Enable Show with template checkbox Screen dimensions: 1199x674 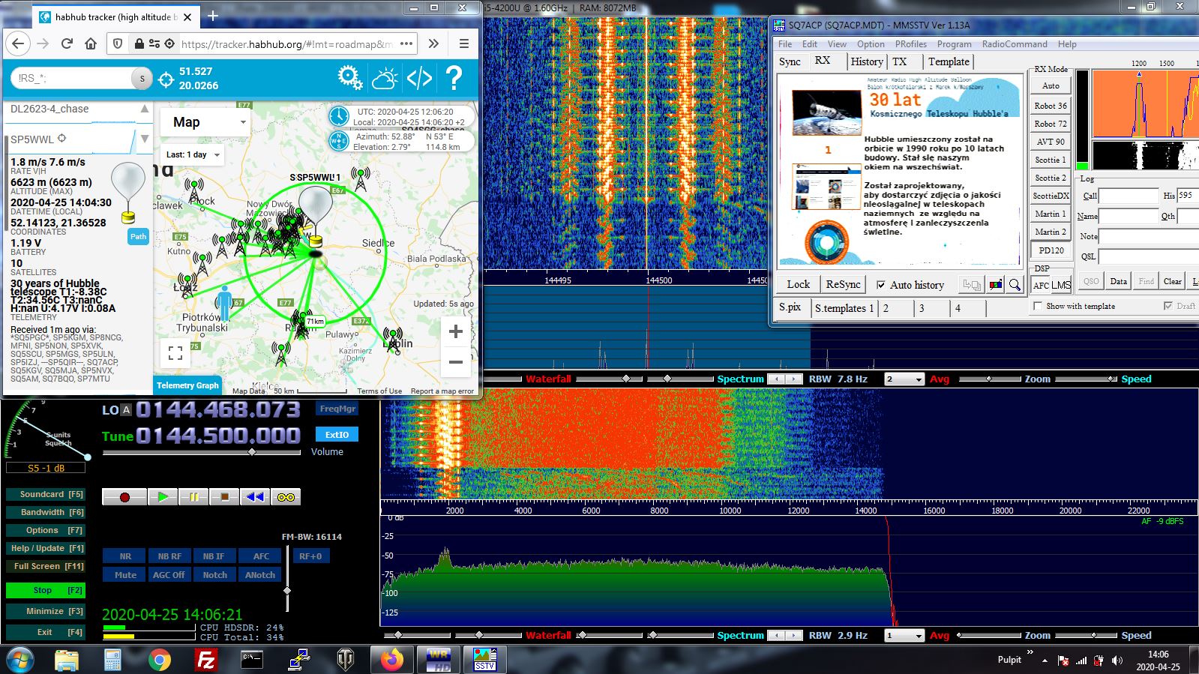click(x=1038, y=306)
